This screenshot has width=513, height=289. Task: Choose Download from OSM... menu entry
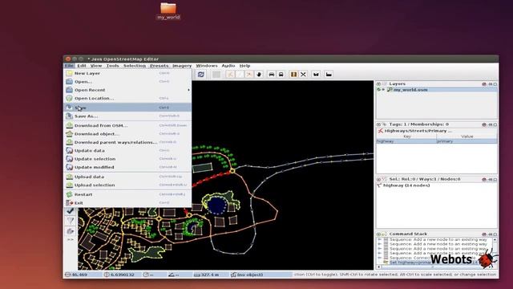click(x=127, y=125)
